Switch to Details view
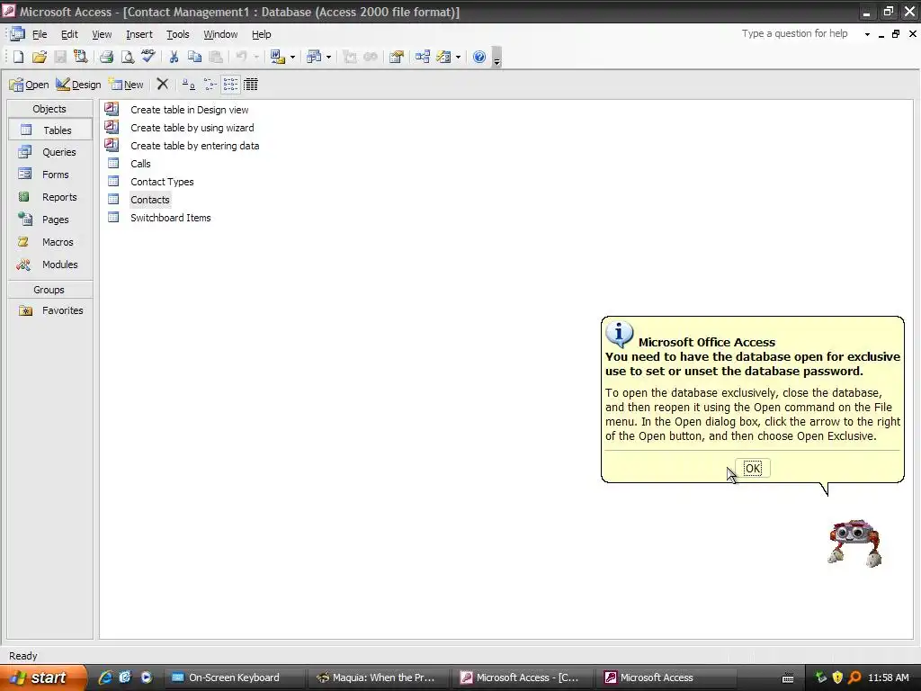921x691 pixels. (251, 85)
